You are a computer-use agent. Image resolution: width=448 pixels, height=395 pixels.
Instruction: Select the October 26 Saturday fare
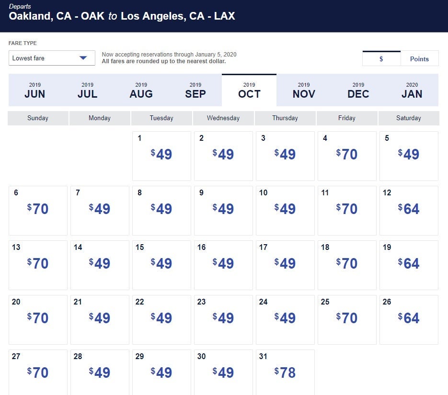tap(409, 319)
